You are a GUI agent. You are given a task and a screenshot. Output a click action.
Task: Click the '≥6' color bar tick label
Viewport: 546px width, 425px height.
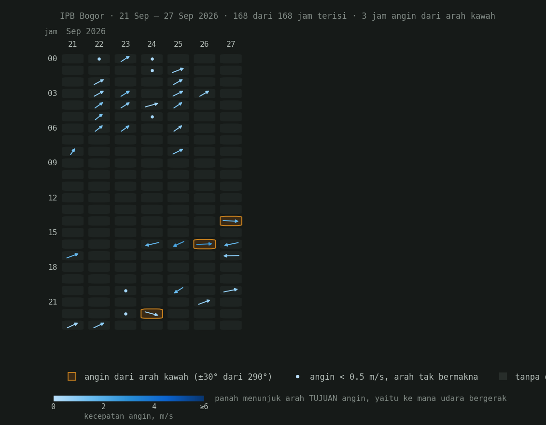coord(204,407)
